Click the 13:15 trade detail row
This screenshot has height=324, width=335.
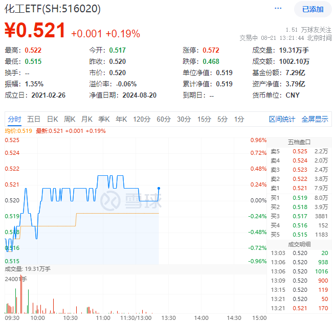(299, 290)
